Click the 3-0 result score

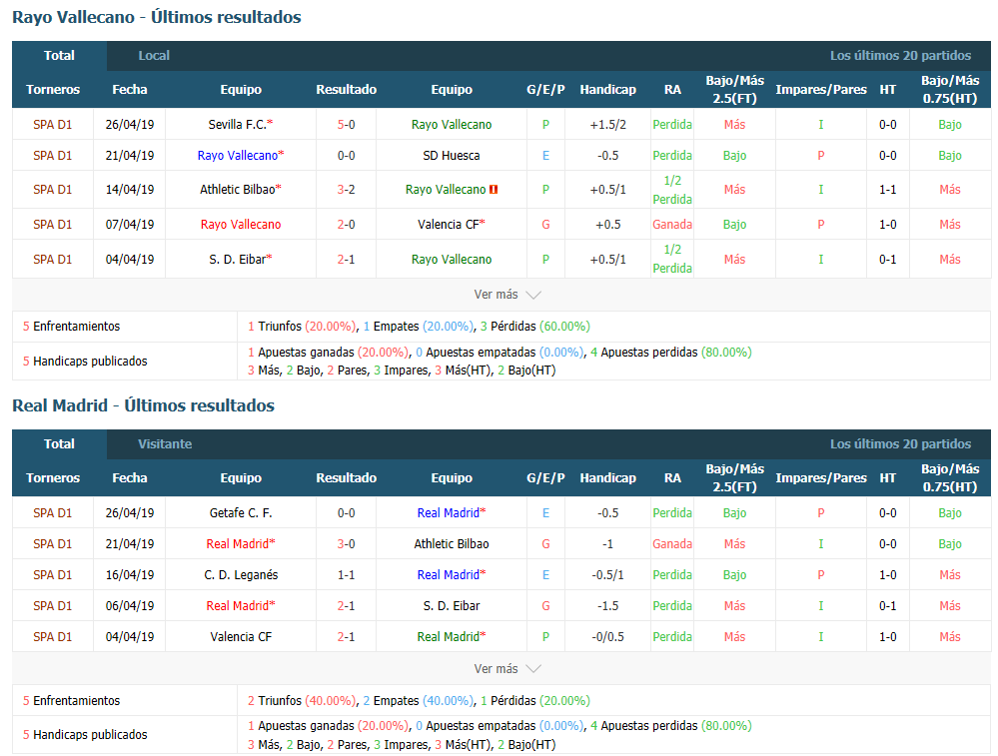click(347, 544)
